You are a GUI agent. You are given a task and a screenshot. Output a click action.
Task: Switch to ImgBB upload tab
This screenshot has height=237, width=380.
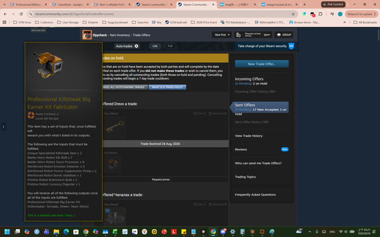coord(237,4)
